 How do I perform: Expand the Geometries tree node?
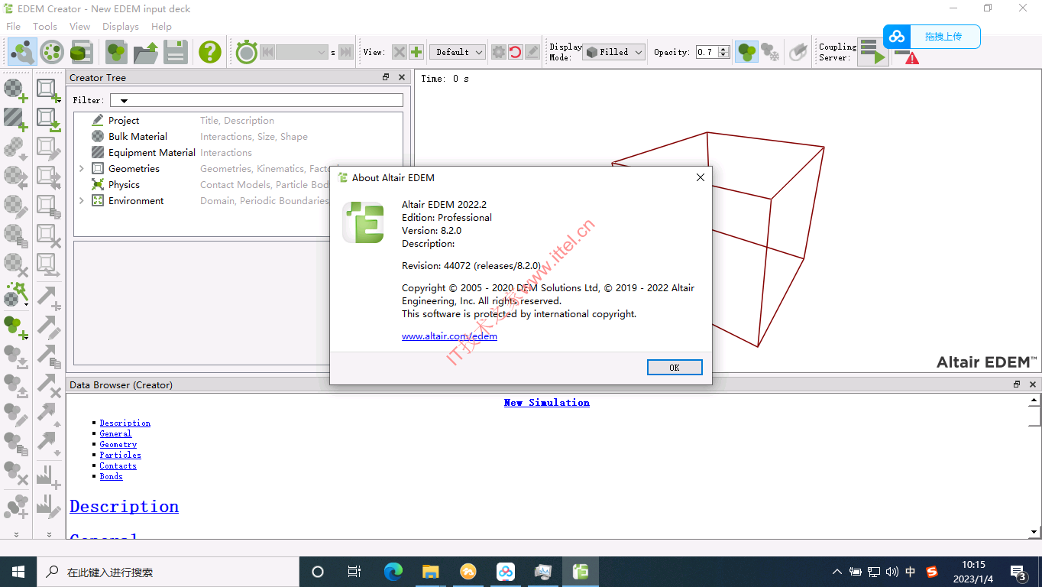82,168
